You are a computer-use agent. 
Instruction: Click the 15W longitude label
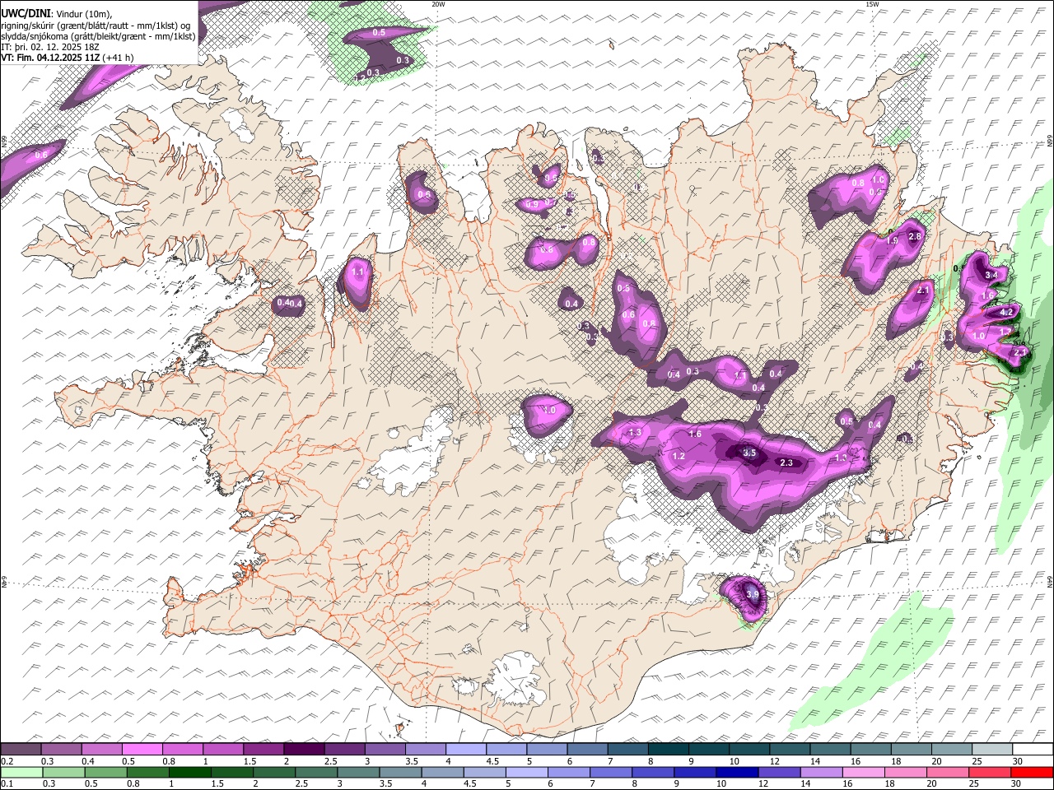tap(872, 4)
